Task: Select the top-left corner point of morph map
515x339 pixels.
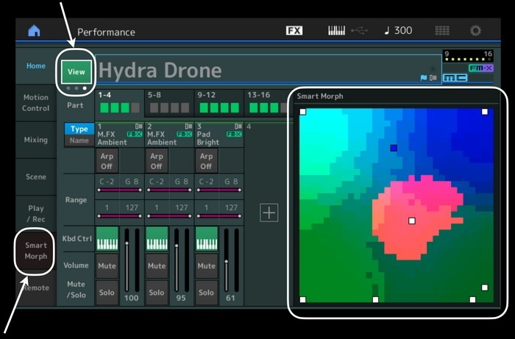Action: [303, 112]
